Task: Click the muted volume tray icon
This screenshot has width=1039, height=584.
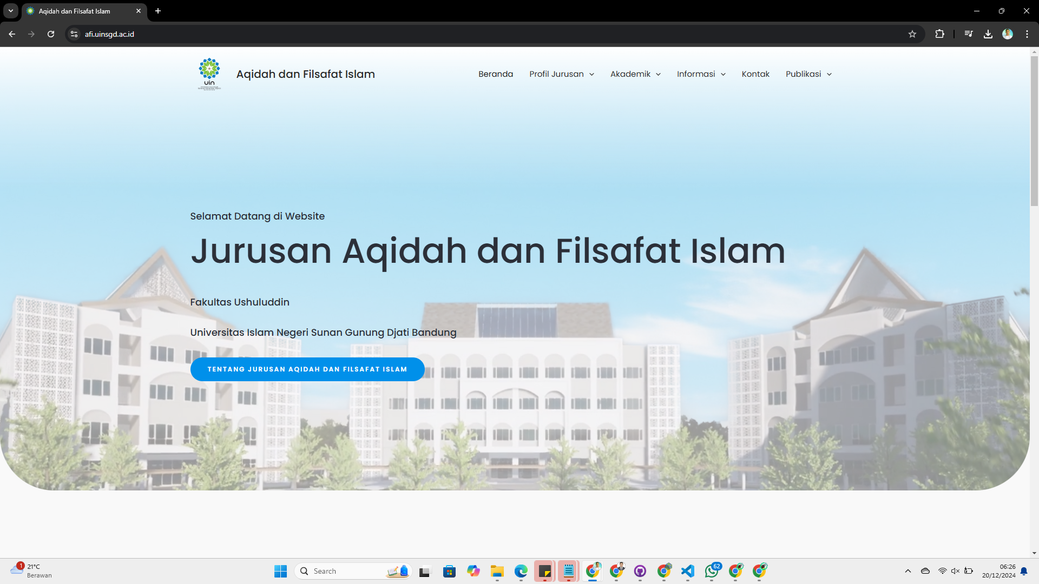Action: click(x=956, y=571)
